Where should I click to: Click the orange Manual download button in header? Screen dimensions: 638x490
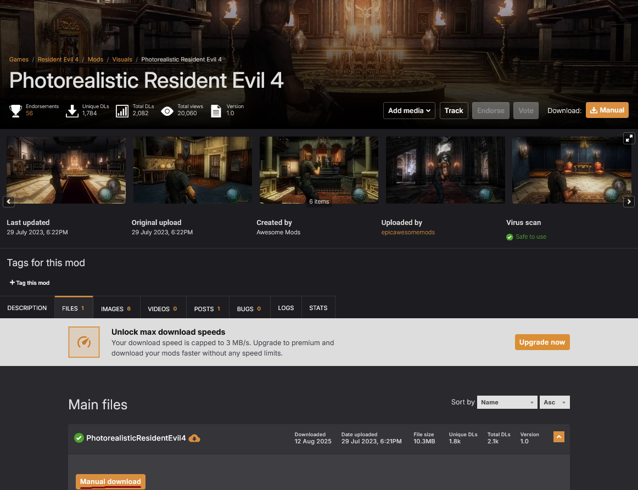pos(607,110)
